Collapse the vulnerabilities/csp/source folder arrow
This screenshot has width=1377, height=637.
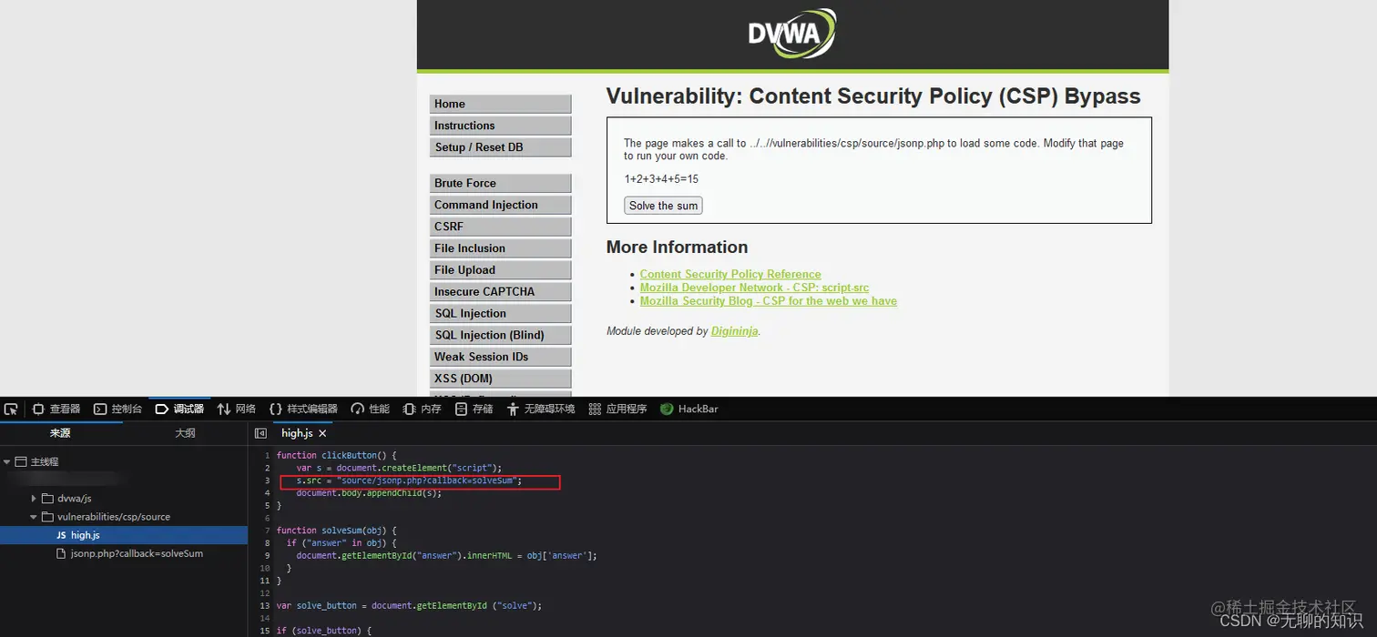[35, 517]
